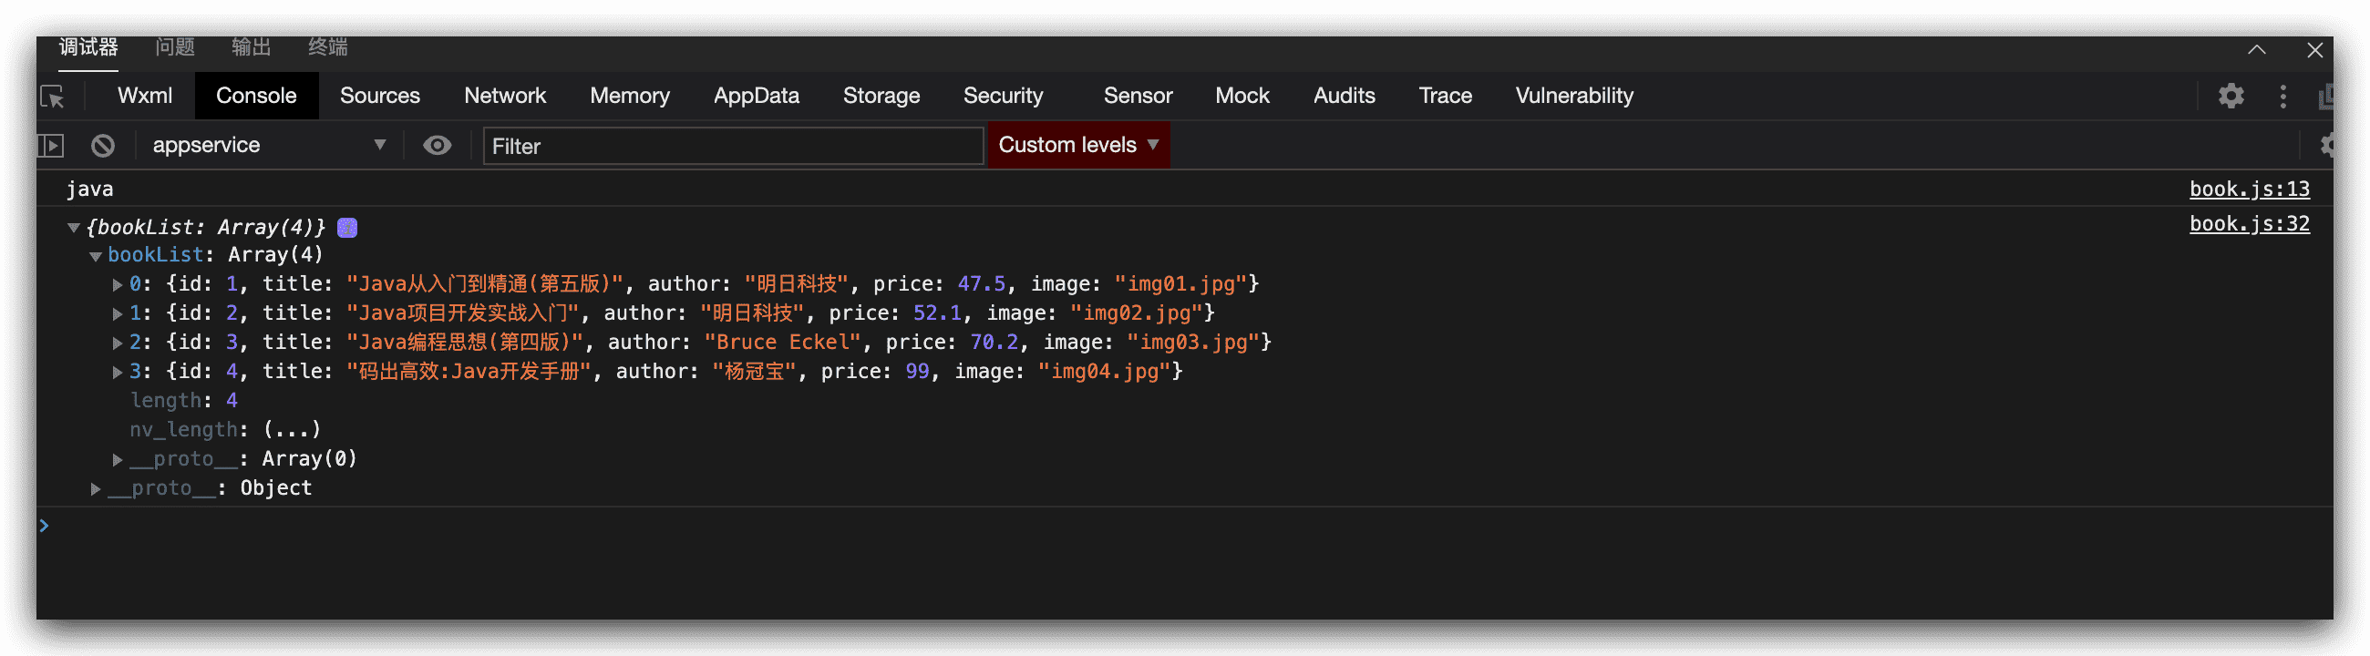Close the debugger panel with X
Viewport: 2370px width, 656px height.
click(2314, 50)
